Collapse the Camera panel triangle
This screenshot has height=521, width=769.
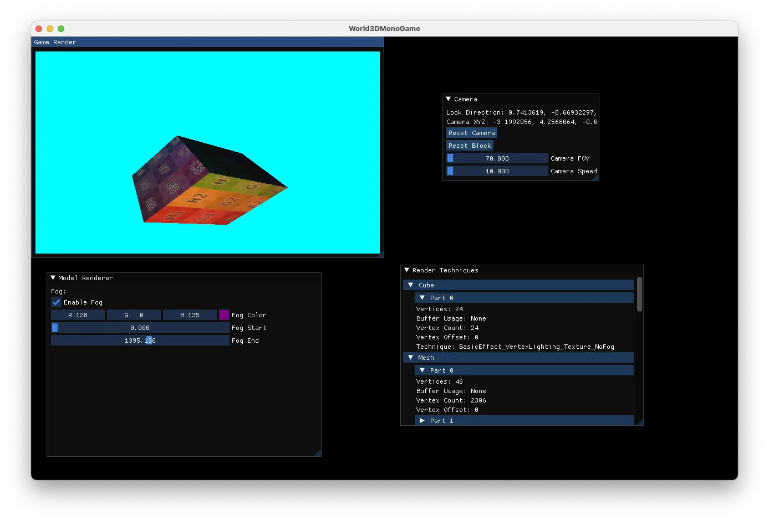pos(448,99)
